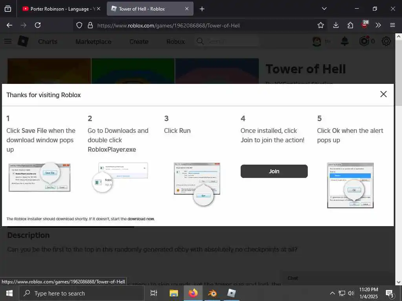Image resolution: width=402 pixels, height=301 pixels.
Task: Click the Run dialog illustration
Action: click(197, 184)
